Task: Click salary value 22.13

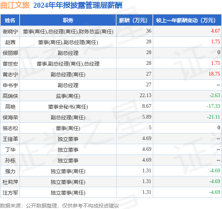Action: point(145,95)
